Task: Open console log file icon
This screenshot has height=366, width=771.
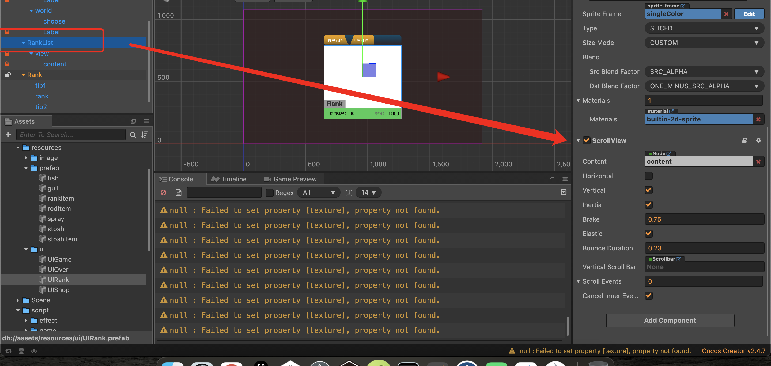Action: point(178,193)
